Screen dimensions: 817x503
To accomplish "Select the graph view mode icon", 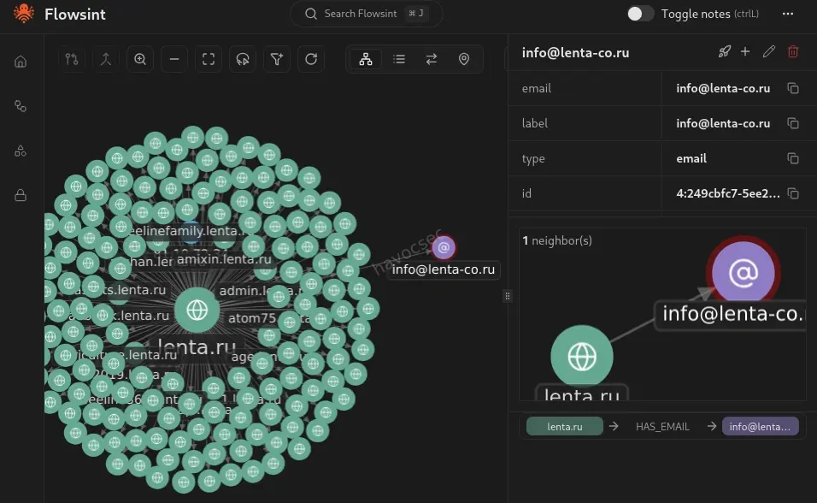I will click(x=365, y=59).
